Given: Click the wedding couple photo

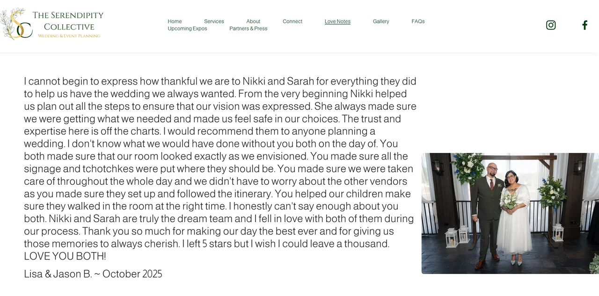Looking at the screenshot, I should 510,213.
